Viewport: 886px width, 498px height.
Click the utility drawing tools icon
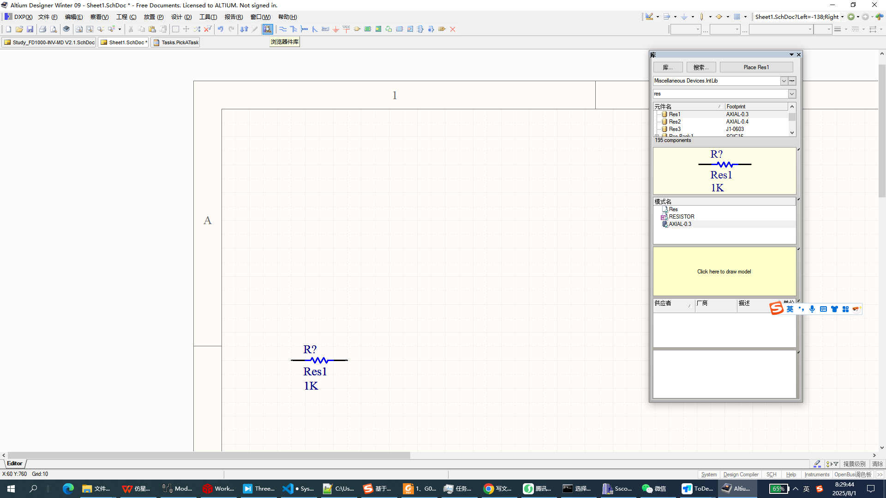[649, 17]
